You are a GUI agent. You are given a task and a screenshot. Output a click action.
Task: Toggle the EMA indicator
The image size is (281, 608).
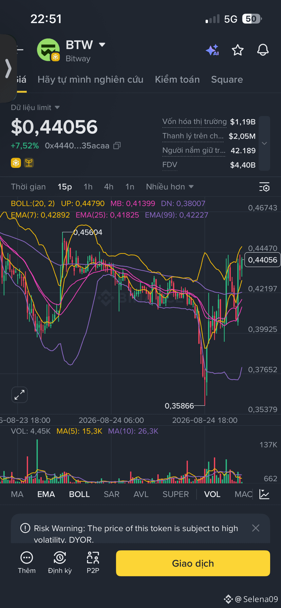click(46, 494)
